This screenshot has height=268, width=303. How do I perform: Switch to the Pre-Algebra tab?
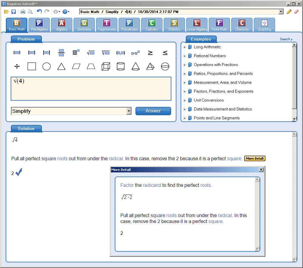[x=39, y=25]
